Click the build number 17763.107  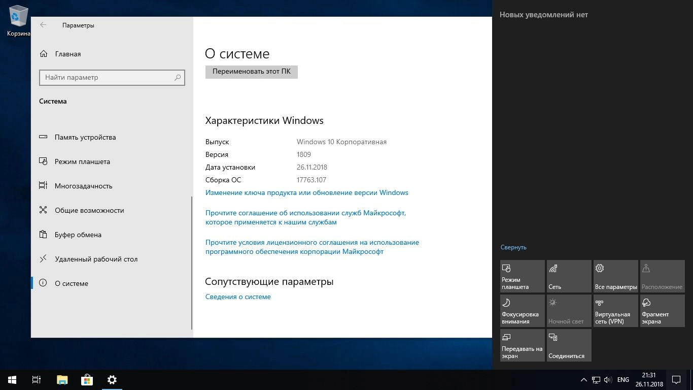tap(311, 180)
